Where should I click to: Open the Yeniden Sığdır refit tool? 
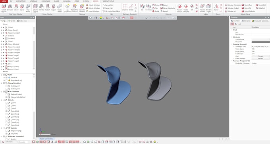pos(208,8)
